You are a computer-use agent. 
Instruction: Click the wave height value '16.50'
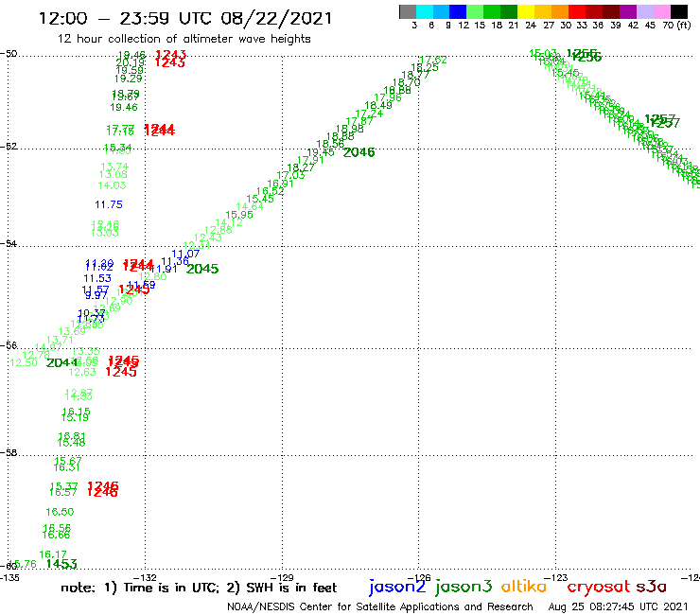coord(60,512)
